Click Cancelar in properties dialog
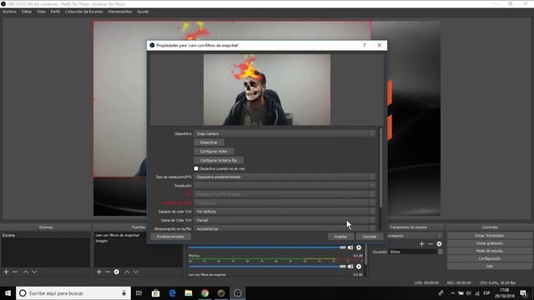The width and height of the screenshot is (534, 300). pos(369,237)
